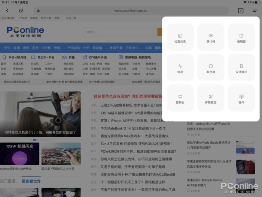Image resolution: width=262 pixels, height=197 pixels.
Task: Open the browser hamburger menu
Action: tap(255, 11)
